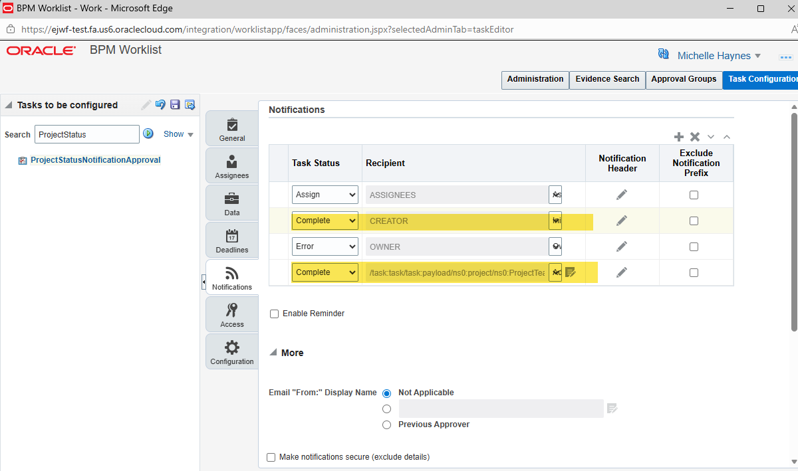
Task: Click the commit task folder icon
Action: [x=190, y=105]
